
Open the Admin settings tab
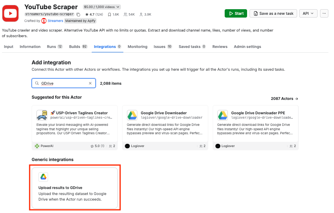(x=247, y=47)
